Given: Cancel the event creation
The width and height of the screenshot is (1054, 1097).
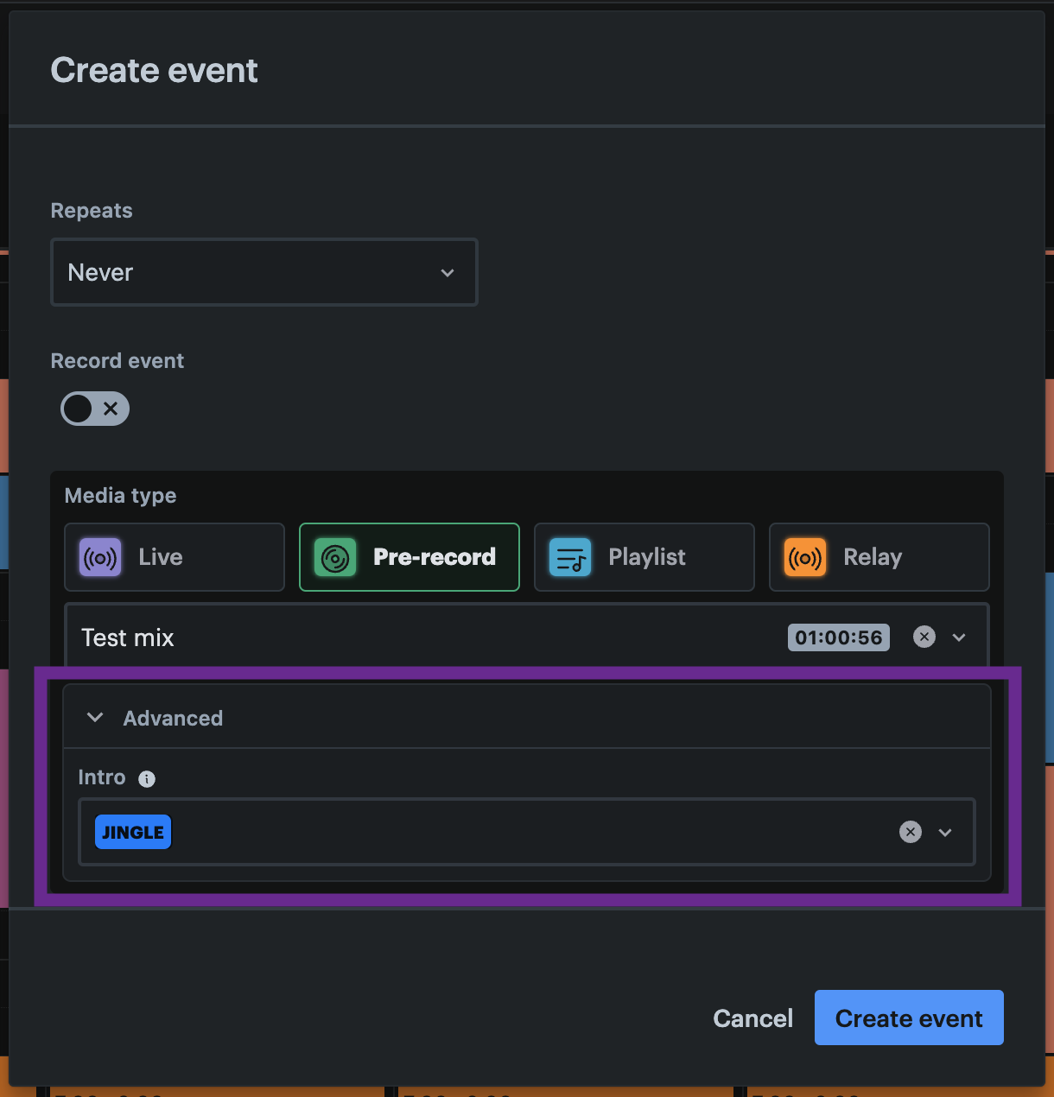Looking at the screenshot, I should pos(752,1018).
